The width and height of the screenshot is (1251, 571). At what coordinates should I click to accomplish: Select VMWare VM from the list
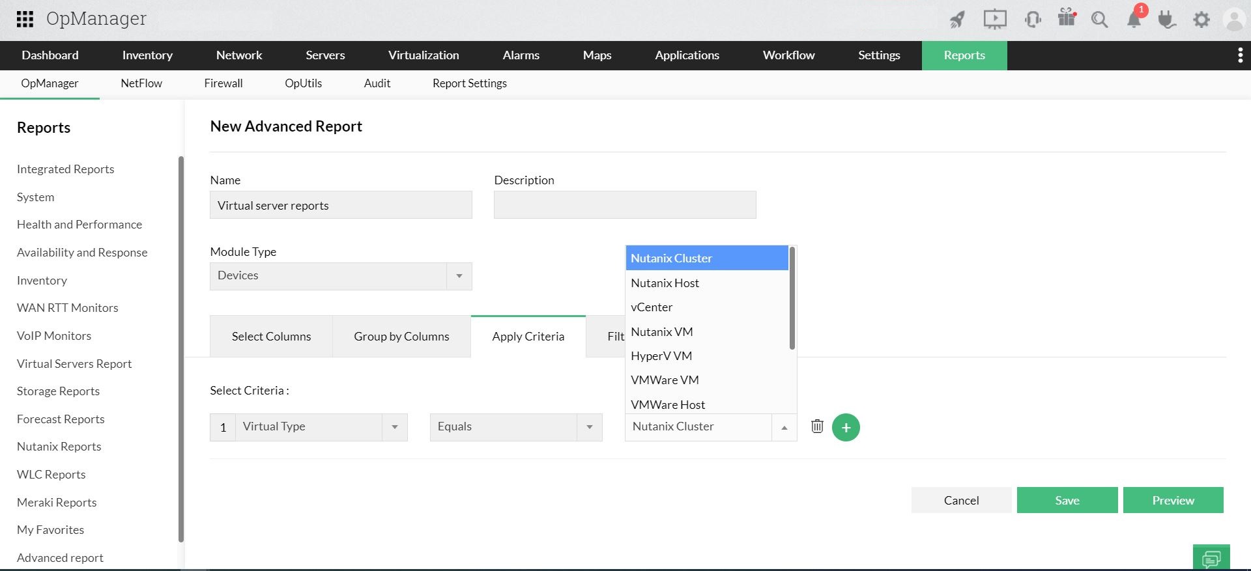coord(665,380)
